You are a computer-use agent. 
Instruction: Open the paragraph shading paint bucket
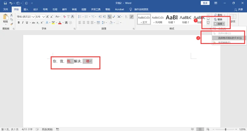[111, 23]
